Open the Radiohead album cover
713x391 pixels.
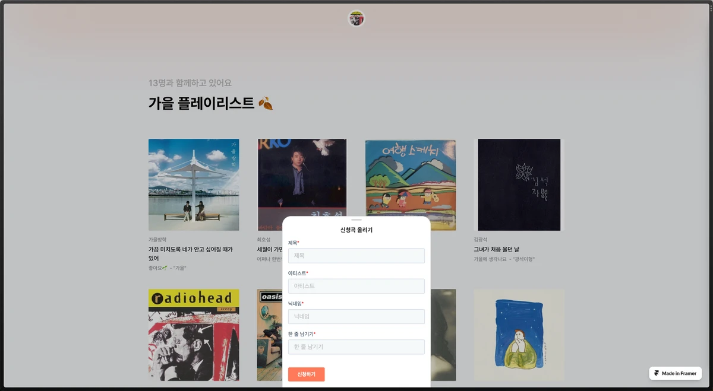click(194, 335)
